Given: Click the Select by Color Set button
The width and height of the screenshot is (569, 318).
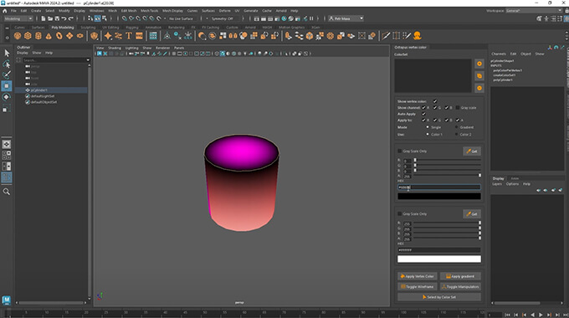Looking at the screenshot, I should pos(439,297).
